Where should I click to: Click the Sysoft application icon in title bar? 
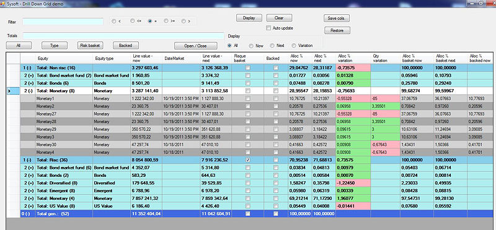[x=4, y=4]
